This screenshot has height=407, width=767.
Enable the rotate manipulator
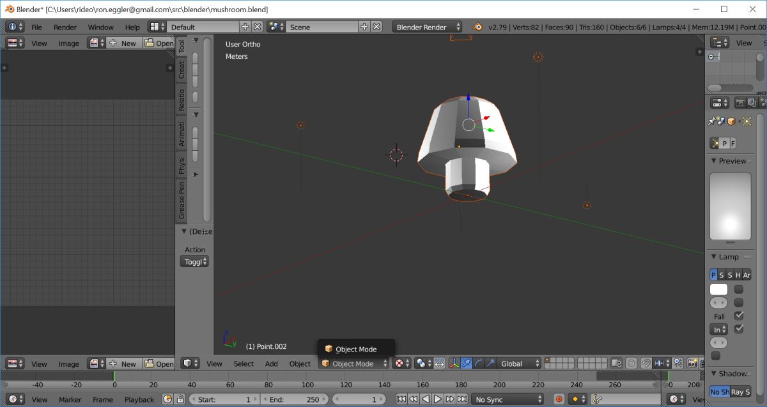pyautogui.click(x=478, y=363)
